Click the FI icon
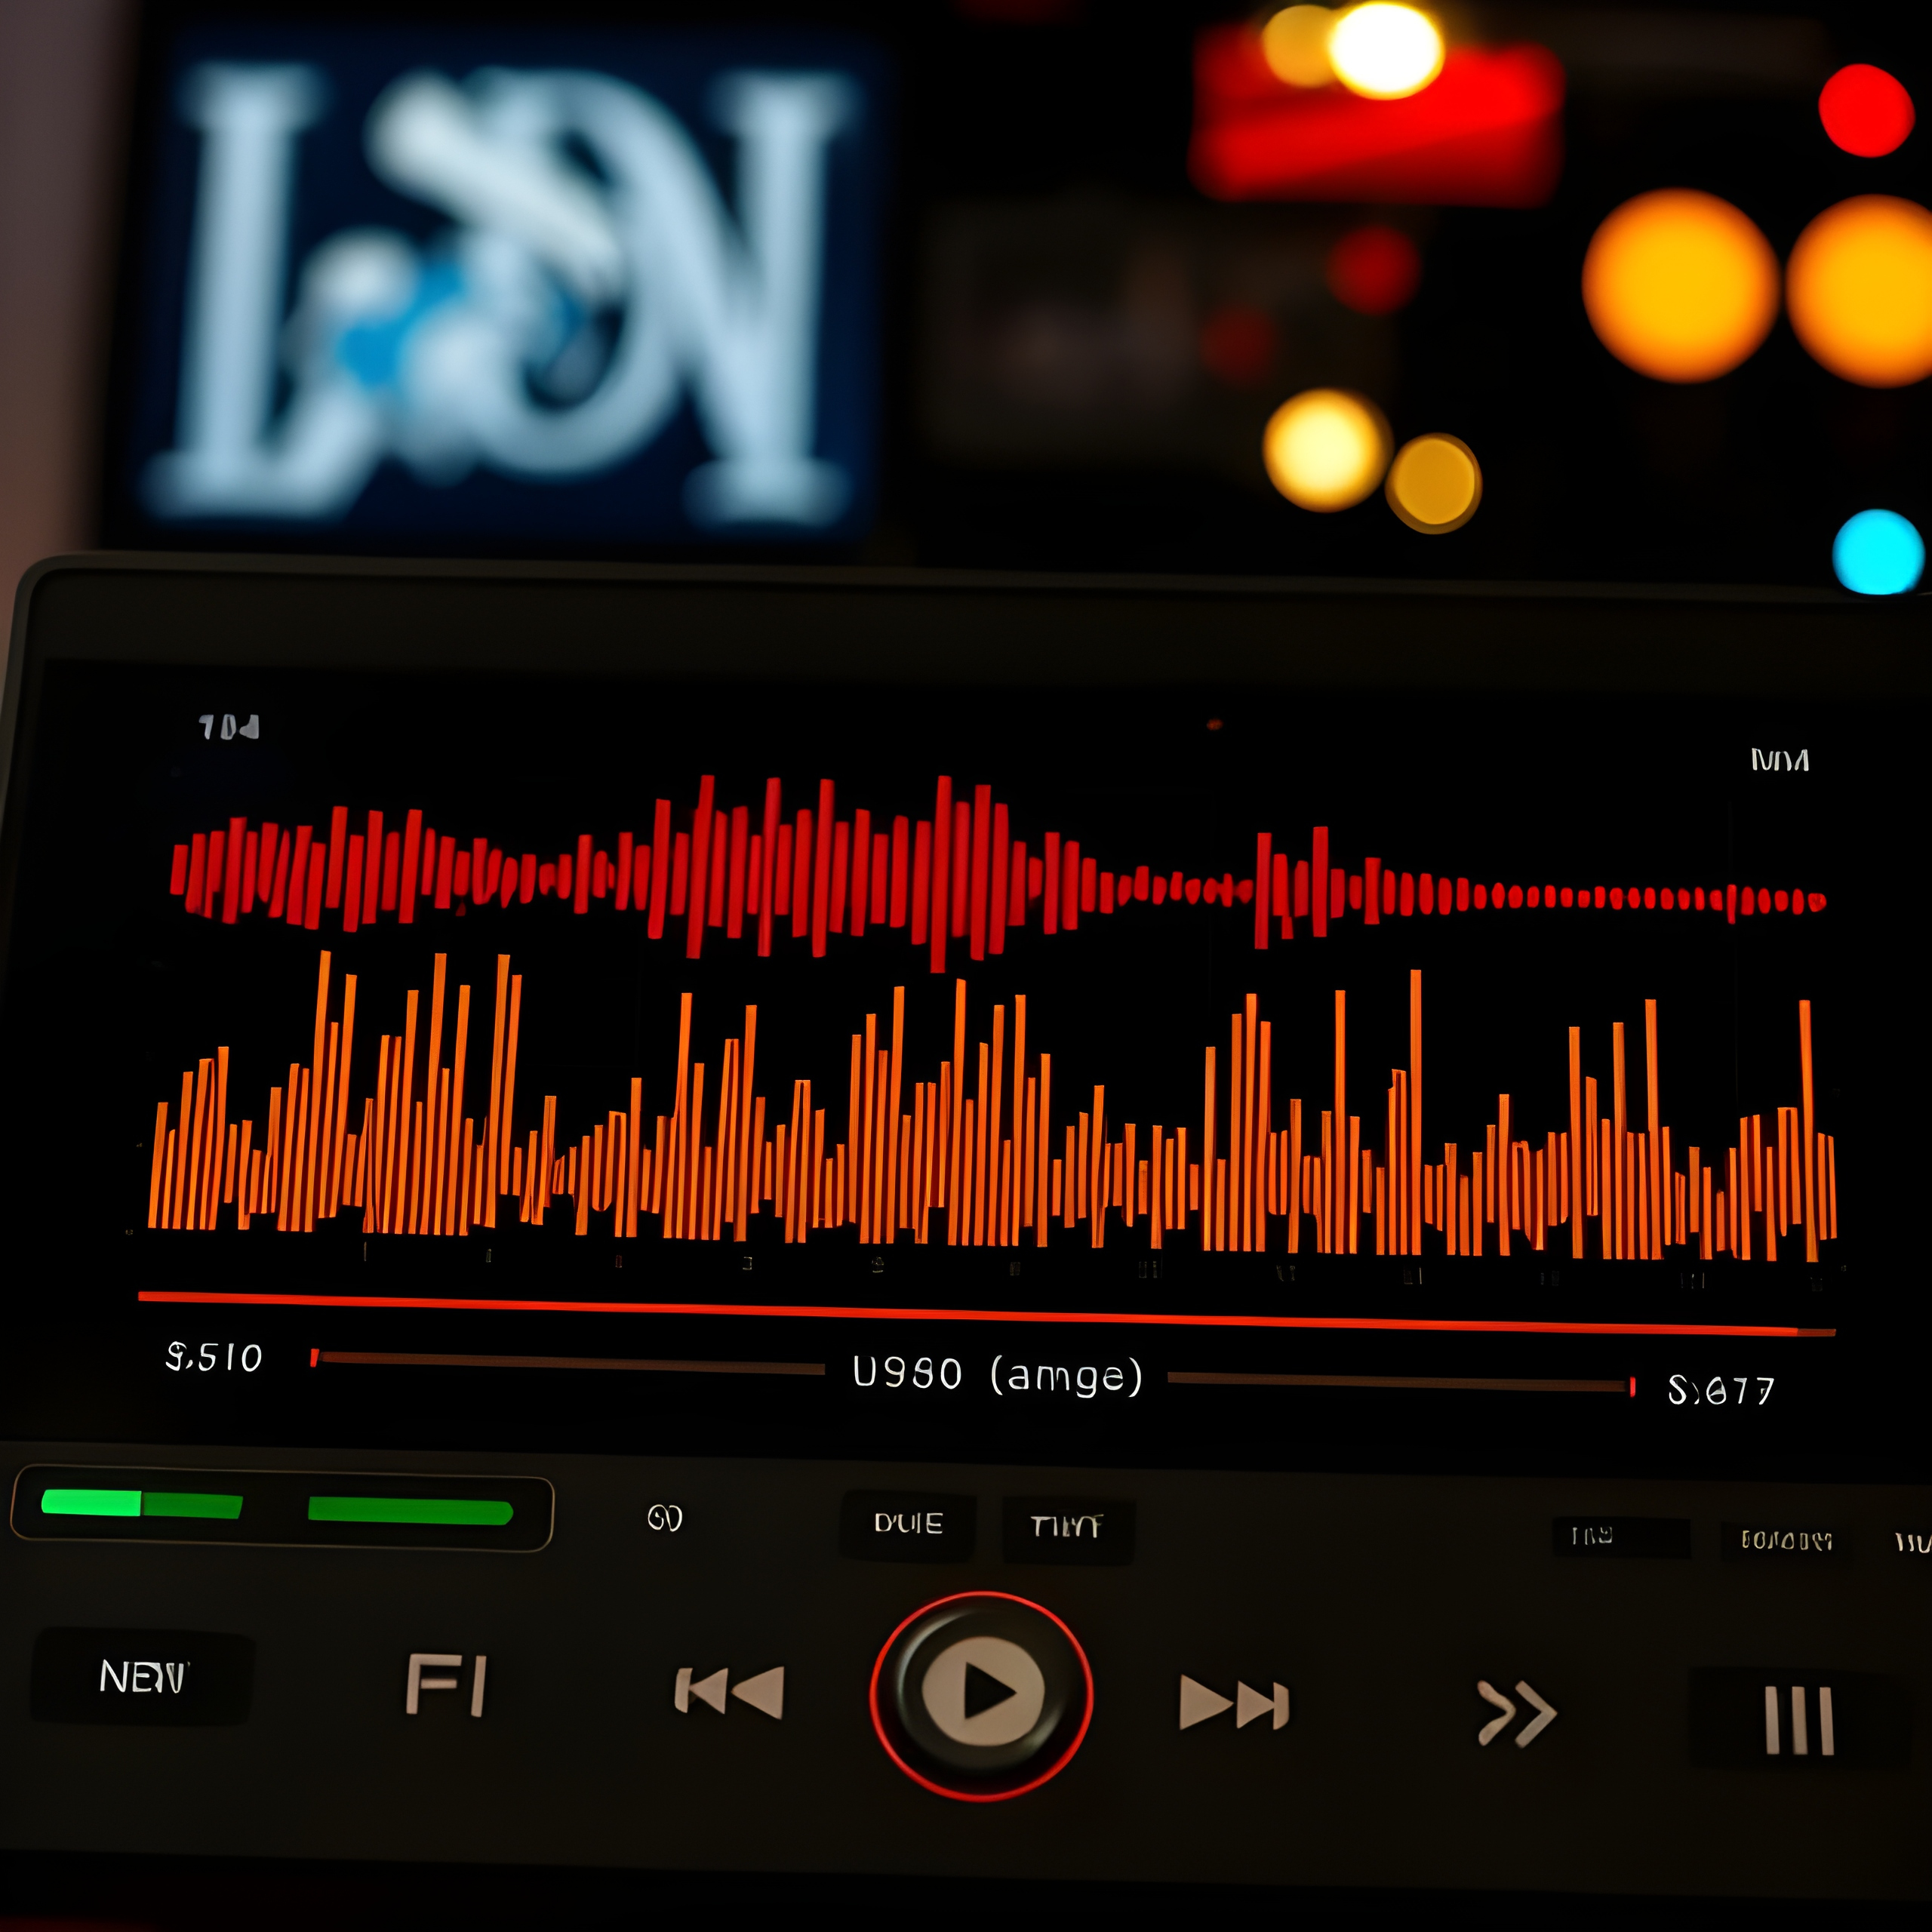This screenshot has width=1932, height=1932. 447,1684
